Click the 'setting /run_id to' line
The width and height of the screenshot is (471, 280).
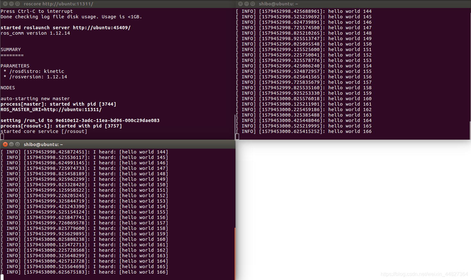pyautogui.click(x=80, y=120)
